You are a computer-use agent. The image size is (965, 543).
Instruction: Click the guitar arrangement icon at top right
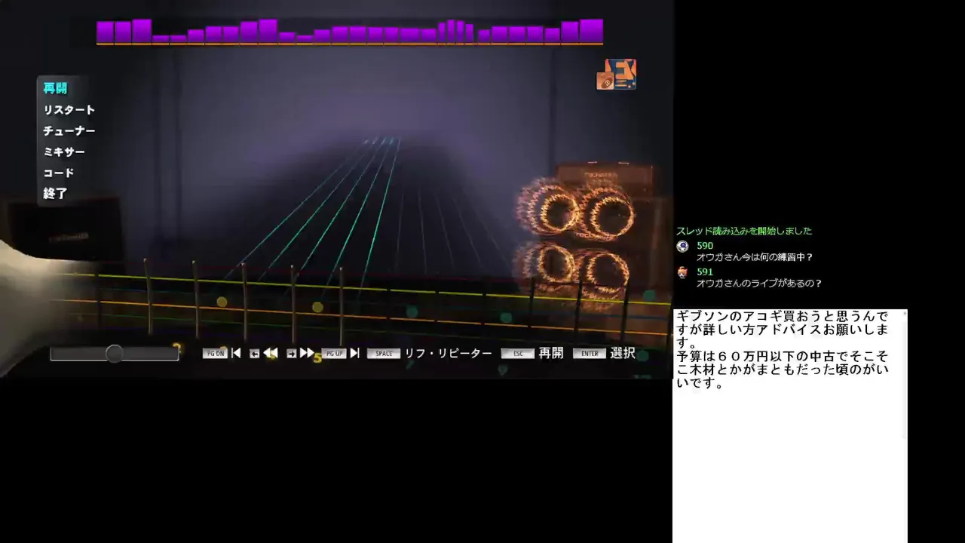pyautogui.click(x=617, y=75)
